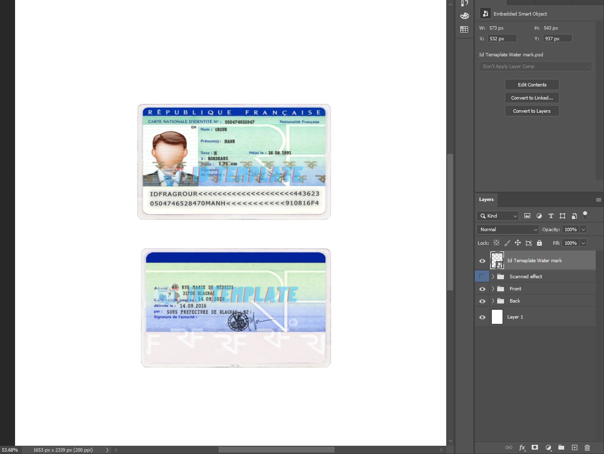This screenshot has height=454, width=604.
Task: Click the Convert to Linked button
Action: pyautogui.click(x=532, y=98)
